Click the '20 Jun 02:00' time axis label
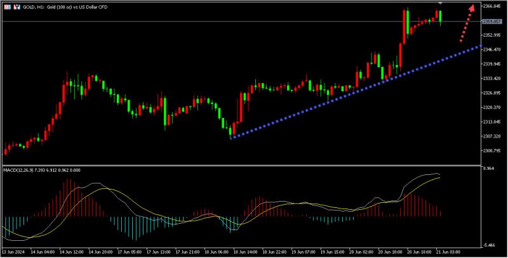Image resolution: width=508 pixels, height=258 pixels. (x=362, y=252)
